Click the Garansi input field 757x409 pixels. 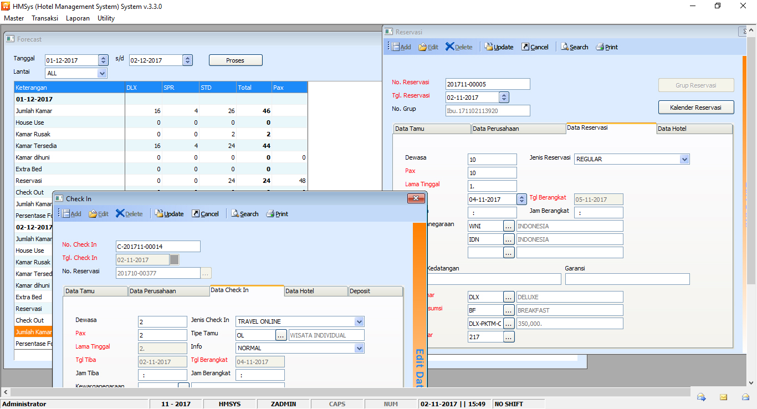coord(627,279)
